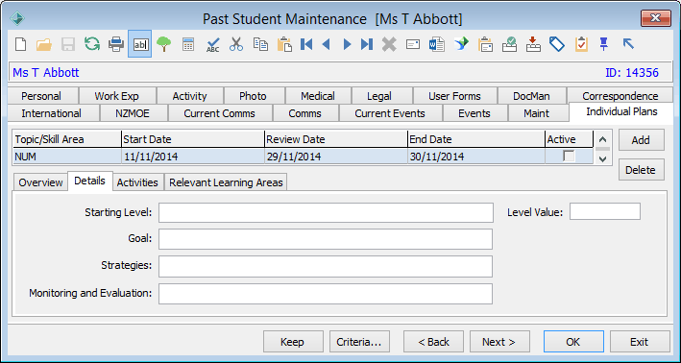The width and height of the screenshot is (681, 363).
Task: Switch to the International tab
Action: pos(51,113)
